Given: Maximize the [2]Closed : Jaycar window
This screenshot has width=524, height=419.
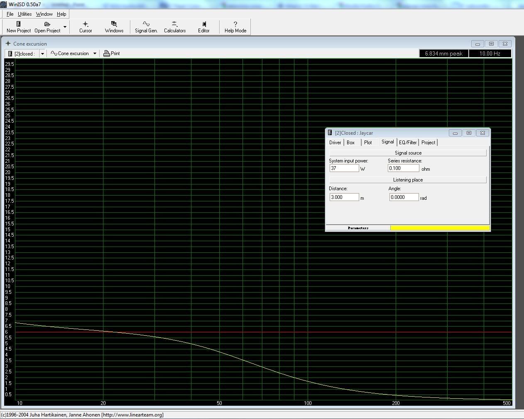Looking at the screenshot, I should click(x=469, y=133).
